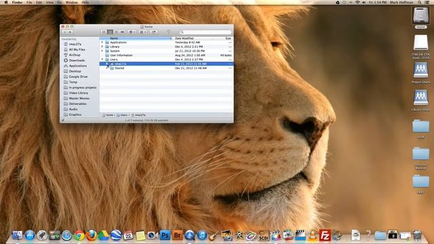434x244 pixels.
Task: Click the volume icon in menu bar
Action: (364, 2)
